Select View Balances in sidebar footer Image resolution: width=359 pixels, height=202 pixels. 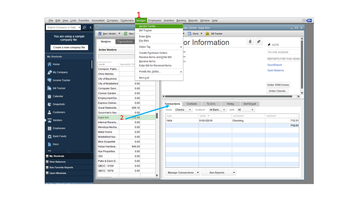click(57, 162)
